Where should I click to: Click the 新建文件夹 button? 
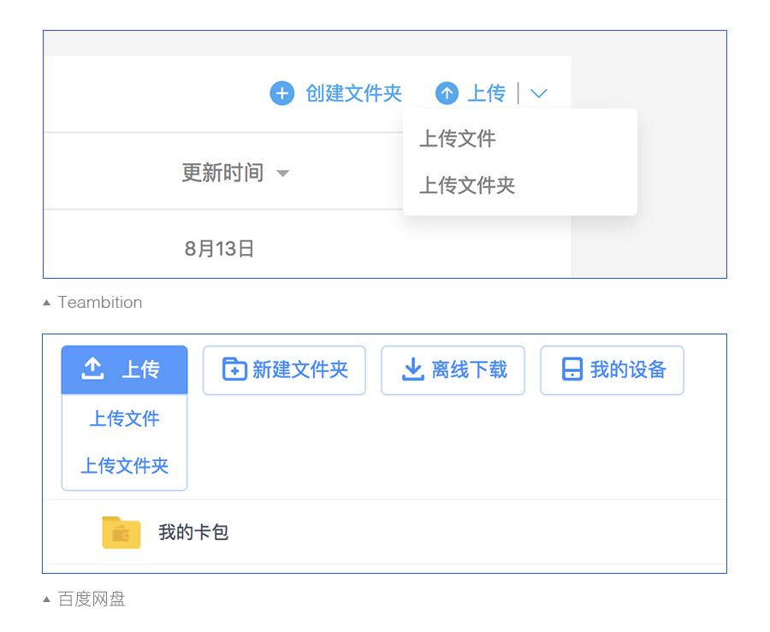[284, 369]
